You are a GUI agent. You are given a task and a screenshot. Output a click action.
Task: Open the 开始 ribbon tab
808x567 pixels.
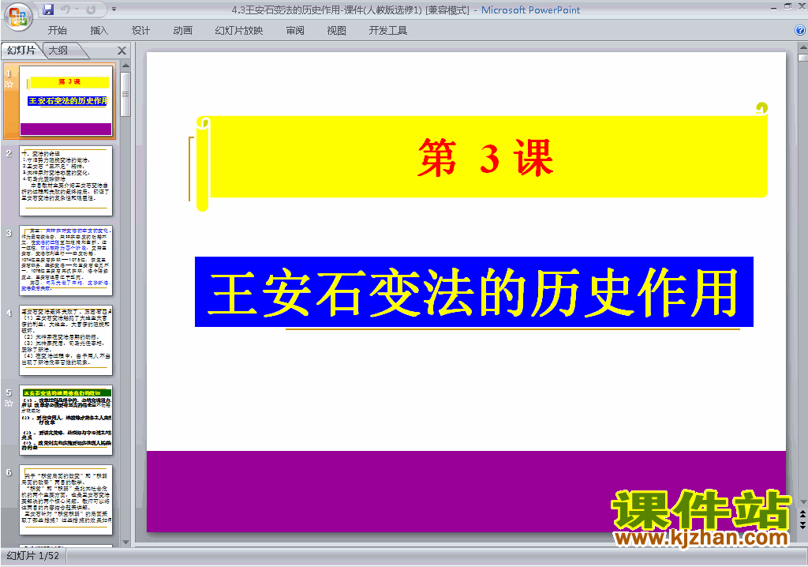click(x=57, y=31)
